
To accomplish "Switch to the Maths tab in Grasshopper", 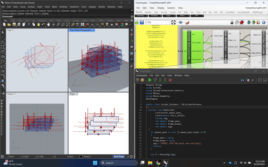I will (148, 12).
